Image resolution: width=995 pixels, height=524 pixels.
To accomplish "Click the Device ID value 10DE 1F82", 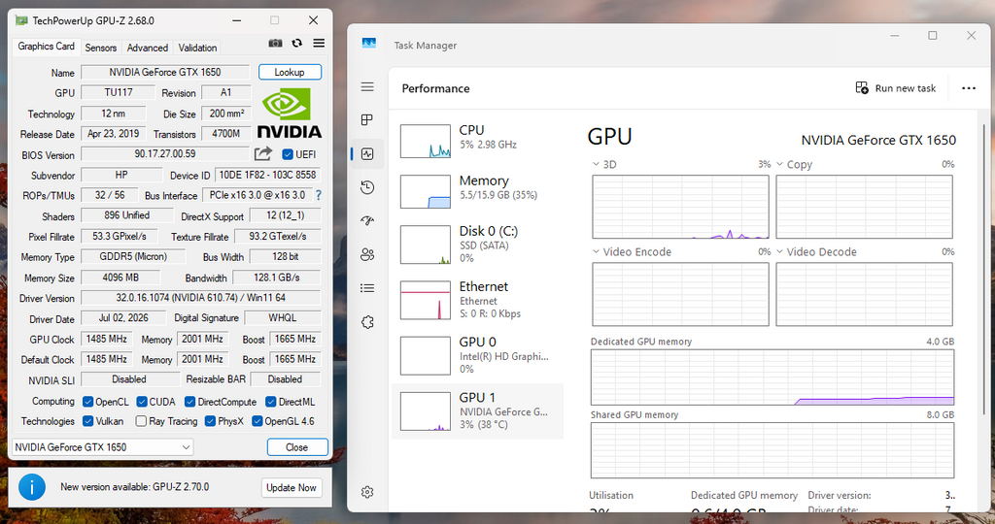I will pos(268,175).
